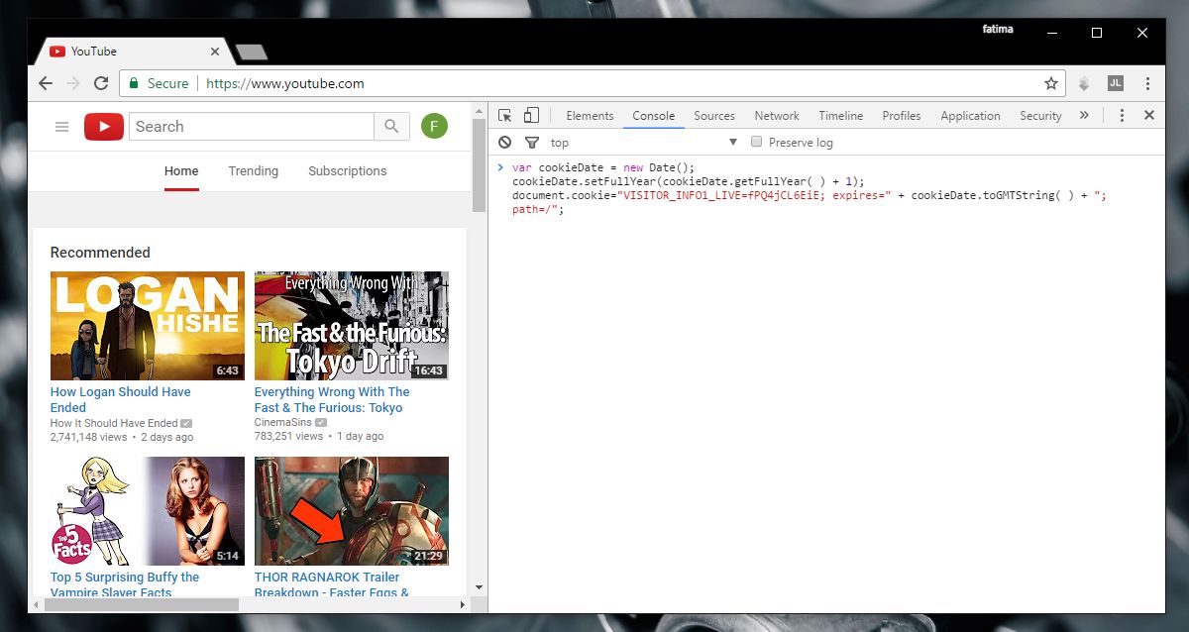The width and height of the screenshot is (1189, 632).
Task: Open the Network tab
Action: (777, 116)
